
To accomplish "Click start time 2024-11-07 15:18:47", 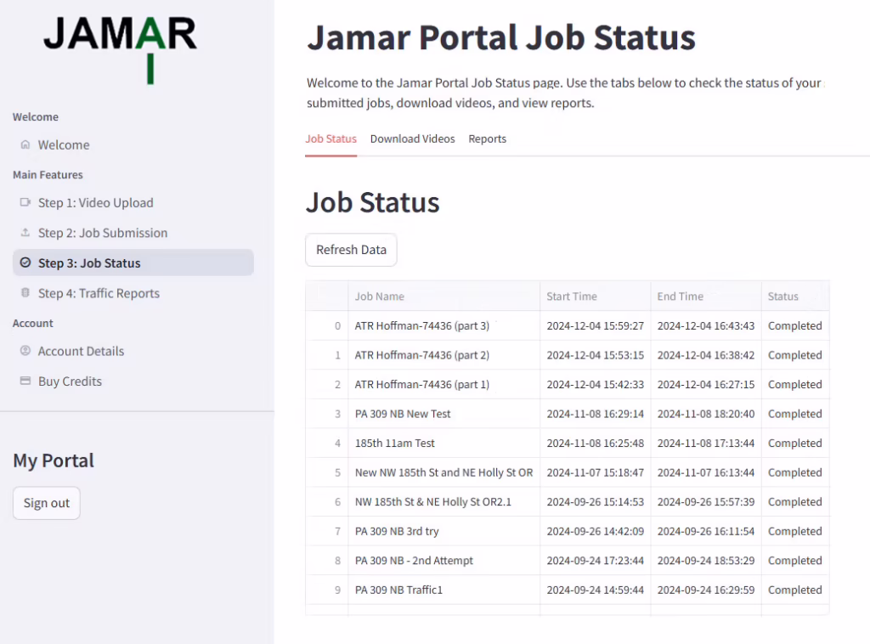I will pyautogui.click(x=596, y=472).
